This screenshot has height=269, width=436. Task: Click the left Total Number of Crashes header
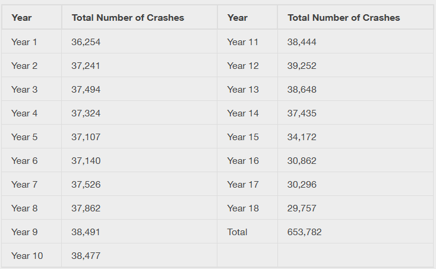128,18
